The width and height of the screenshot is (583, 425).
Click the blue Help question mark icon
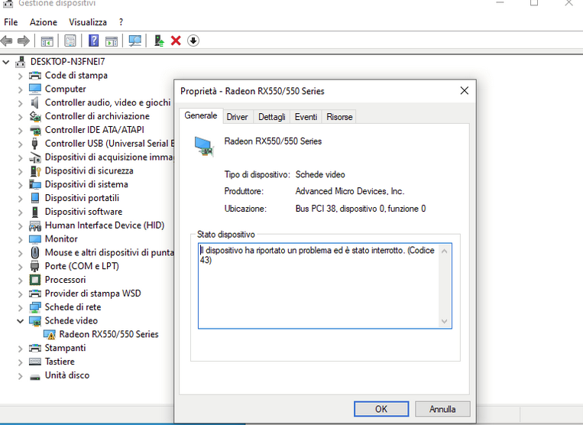point(94,41)
